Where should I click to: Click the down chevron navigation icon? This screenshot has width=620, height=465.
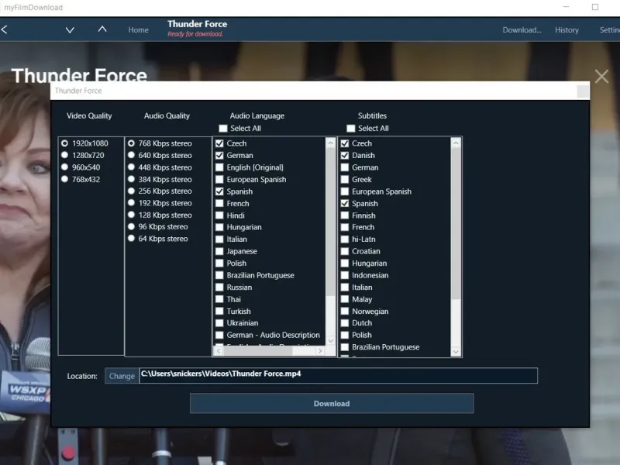[70, 30]
